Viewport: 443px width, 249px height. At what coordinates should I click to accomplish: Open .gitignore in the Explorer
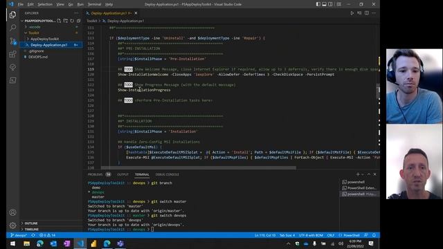pos(36,50)
